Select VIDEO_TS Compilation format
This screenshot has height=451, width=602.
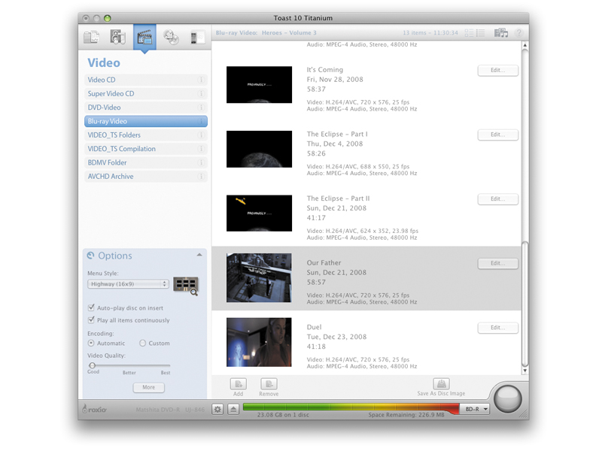[x=145, y=149]
